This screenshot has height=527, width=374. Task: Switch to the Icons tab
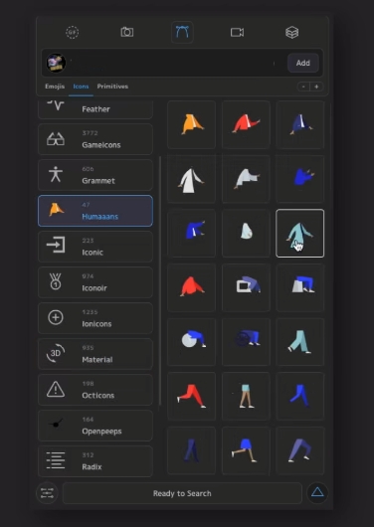coord(81,87)
